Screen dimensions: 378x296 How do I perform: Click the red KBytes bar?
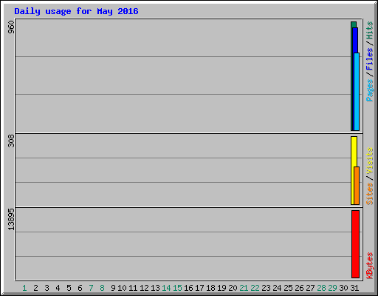click(x=355, y=244)
